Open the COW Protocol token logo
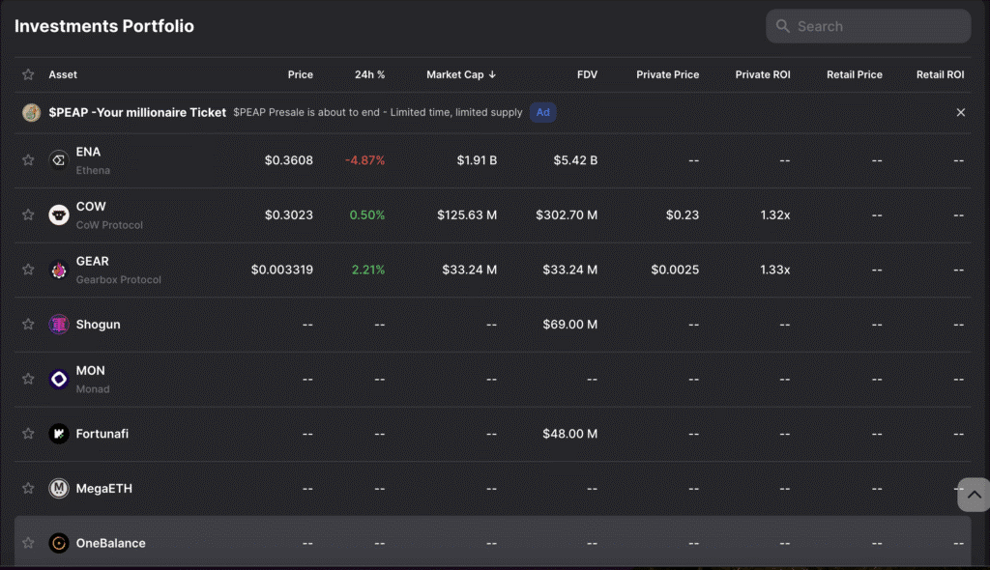 59,214
